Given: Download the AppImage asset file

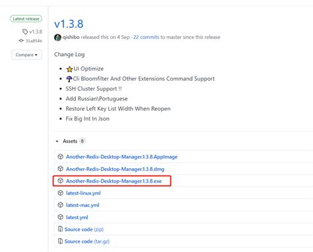Looking at the screenshot, I should click(122, 157).
